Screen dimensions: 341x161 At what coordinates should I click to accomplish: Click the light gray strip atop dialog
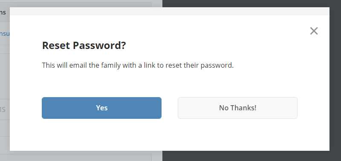170,11
